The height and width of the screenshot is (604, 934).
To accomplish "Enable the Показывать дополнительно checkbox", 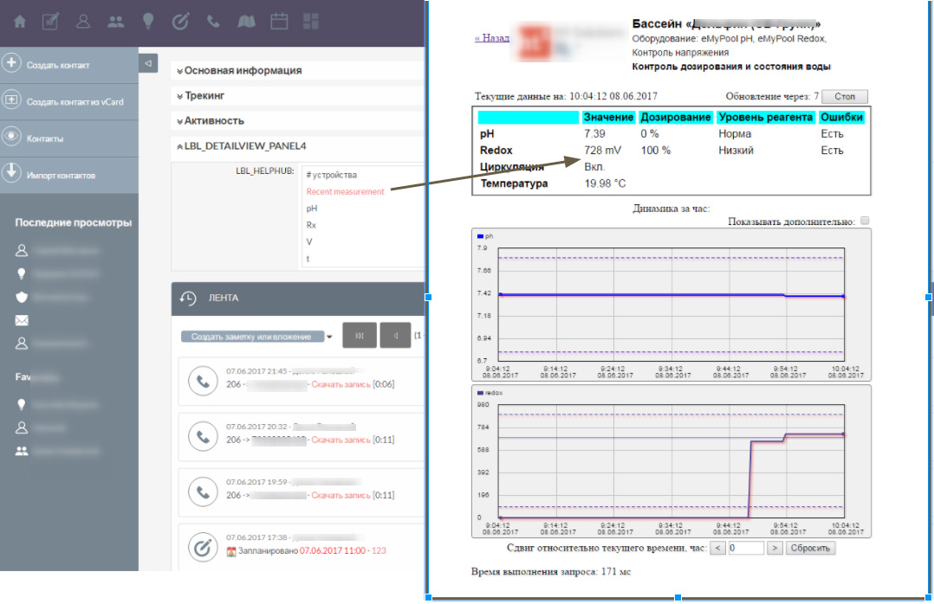I will [x=865, y=221].
